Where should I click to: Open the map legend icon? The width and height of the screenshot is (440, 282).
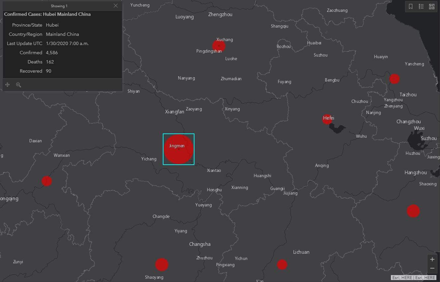point(421,6)
